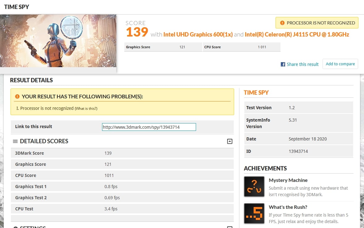Open the Share this result link

[302, 64]
